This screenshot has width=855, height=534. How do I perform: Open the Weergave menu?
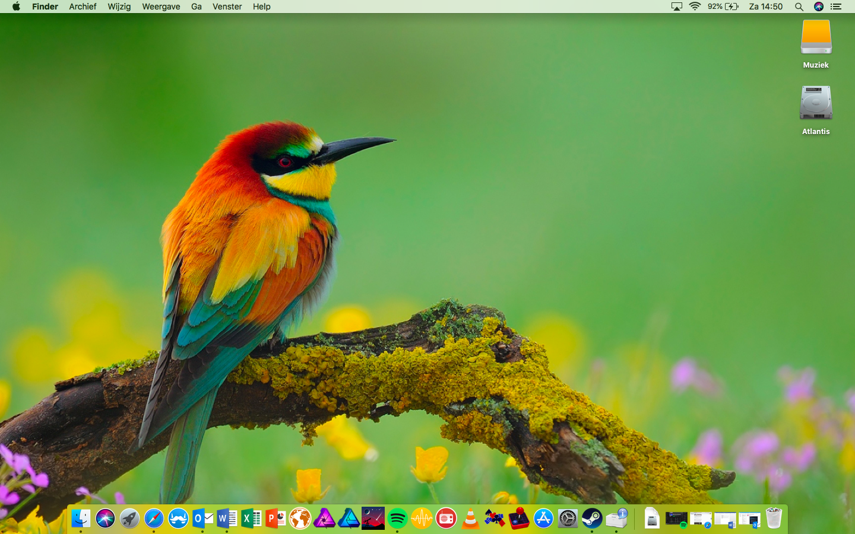pyautogui.click(x=161, y=7)
